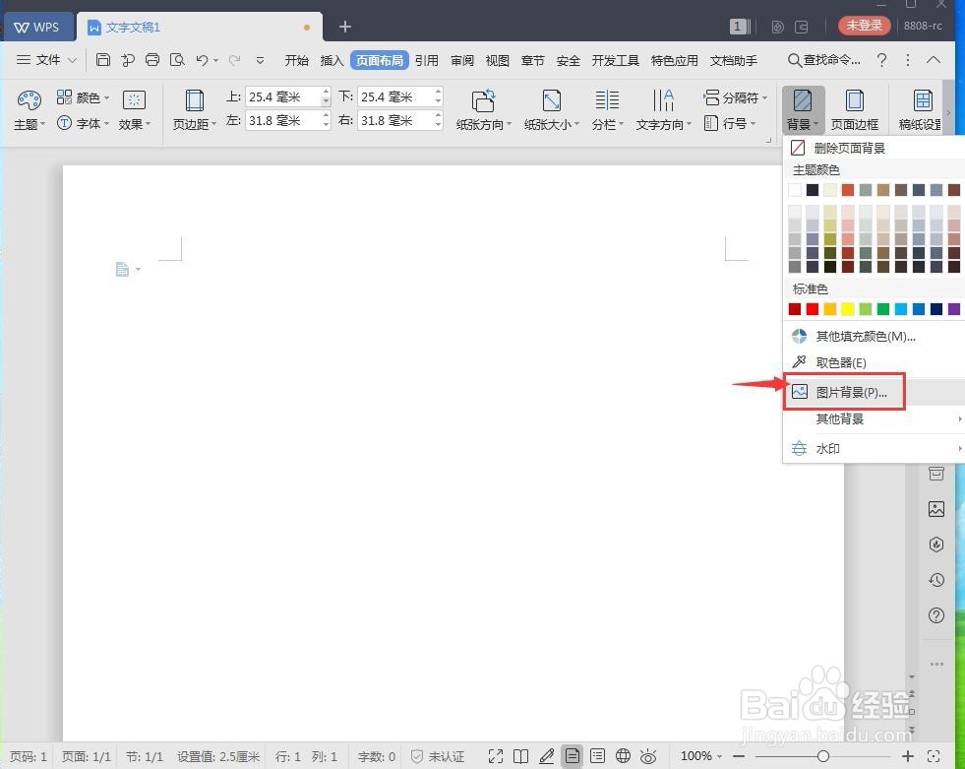Pick the yellow standard color swatch
This screenshot has width=965, height=769.
pos(848,309)
